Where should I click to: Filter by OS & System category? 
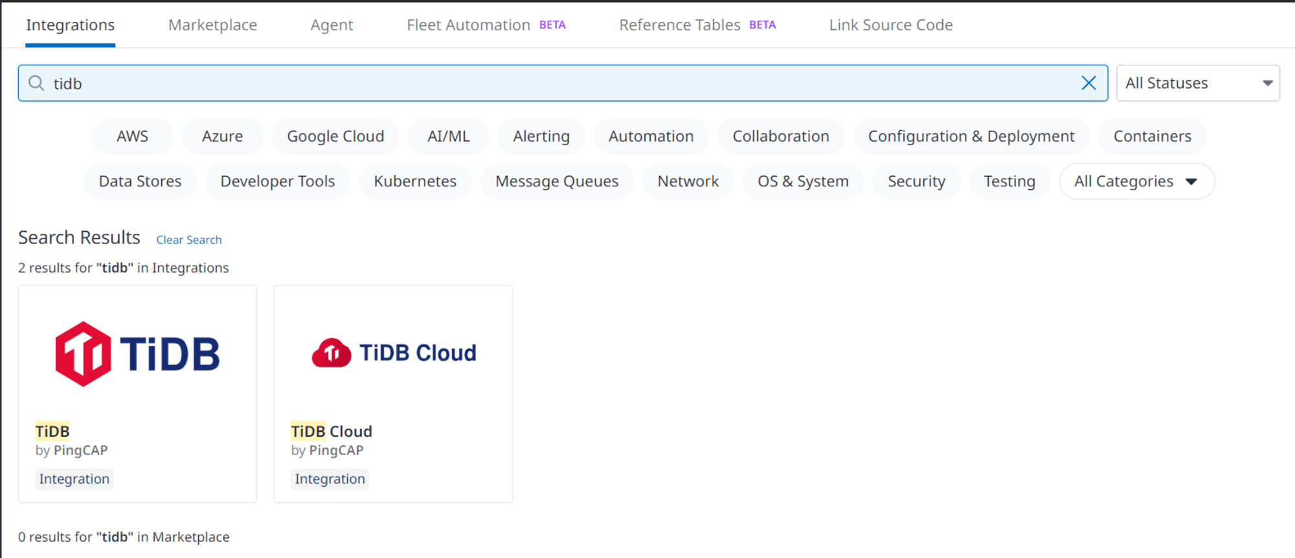pos(803,181)
